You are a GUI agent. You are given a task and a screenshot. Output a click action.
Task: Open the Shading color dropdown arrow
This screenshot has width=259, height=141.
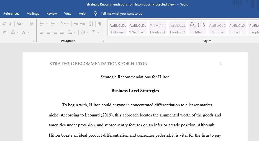[x=88, y=32]
